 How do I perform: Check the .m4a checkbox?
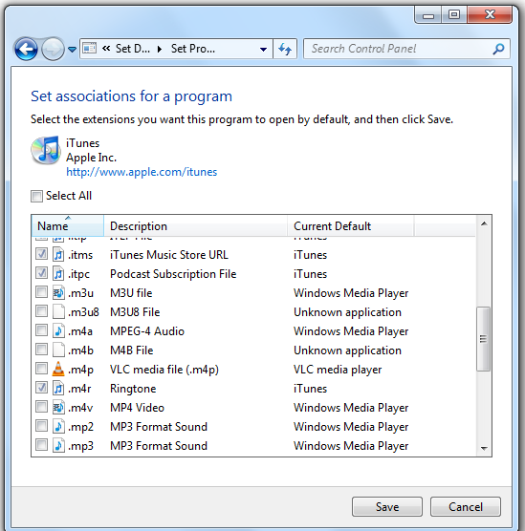41,330
